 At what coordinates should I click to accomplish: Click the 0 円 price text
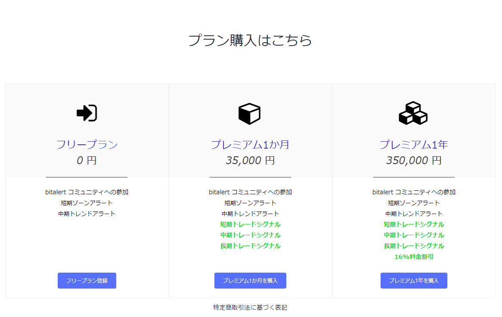tap(87, 161)
